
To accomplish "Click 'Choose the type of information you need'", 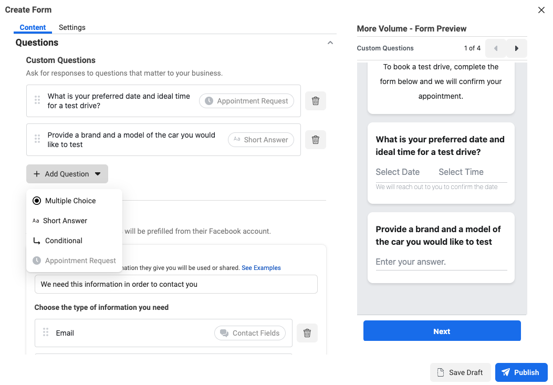I will point(101,307).
